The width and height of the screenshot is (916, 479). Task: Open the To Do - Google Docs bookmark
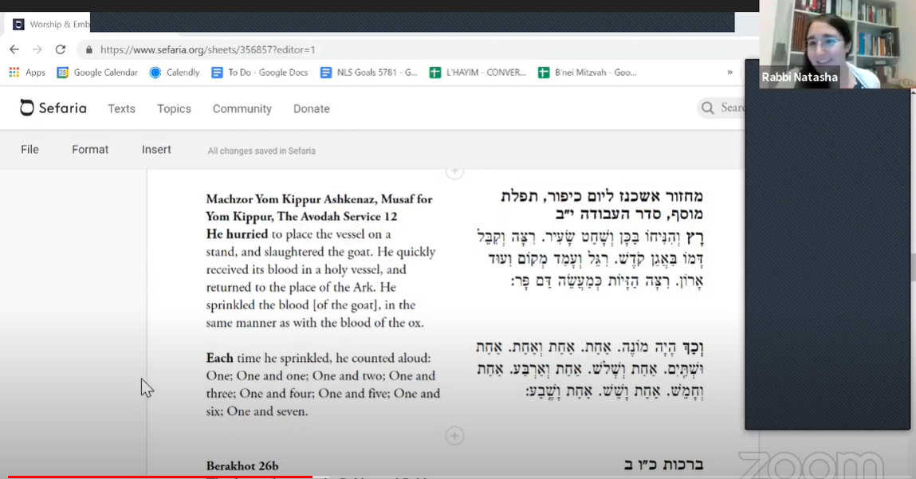259,73
